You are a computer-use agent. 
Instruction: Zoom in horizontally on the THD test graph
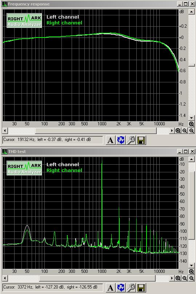point(178,278)
